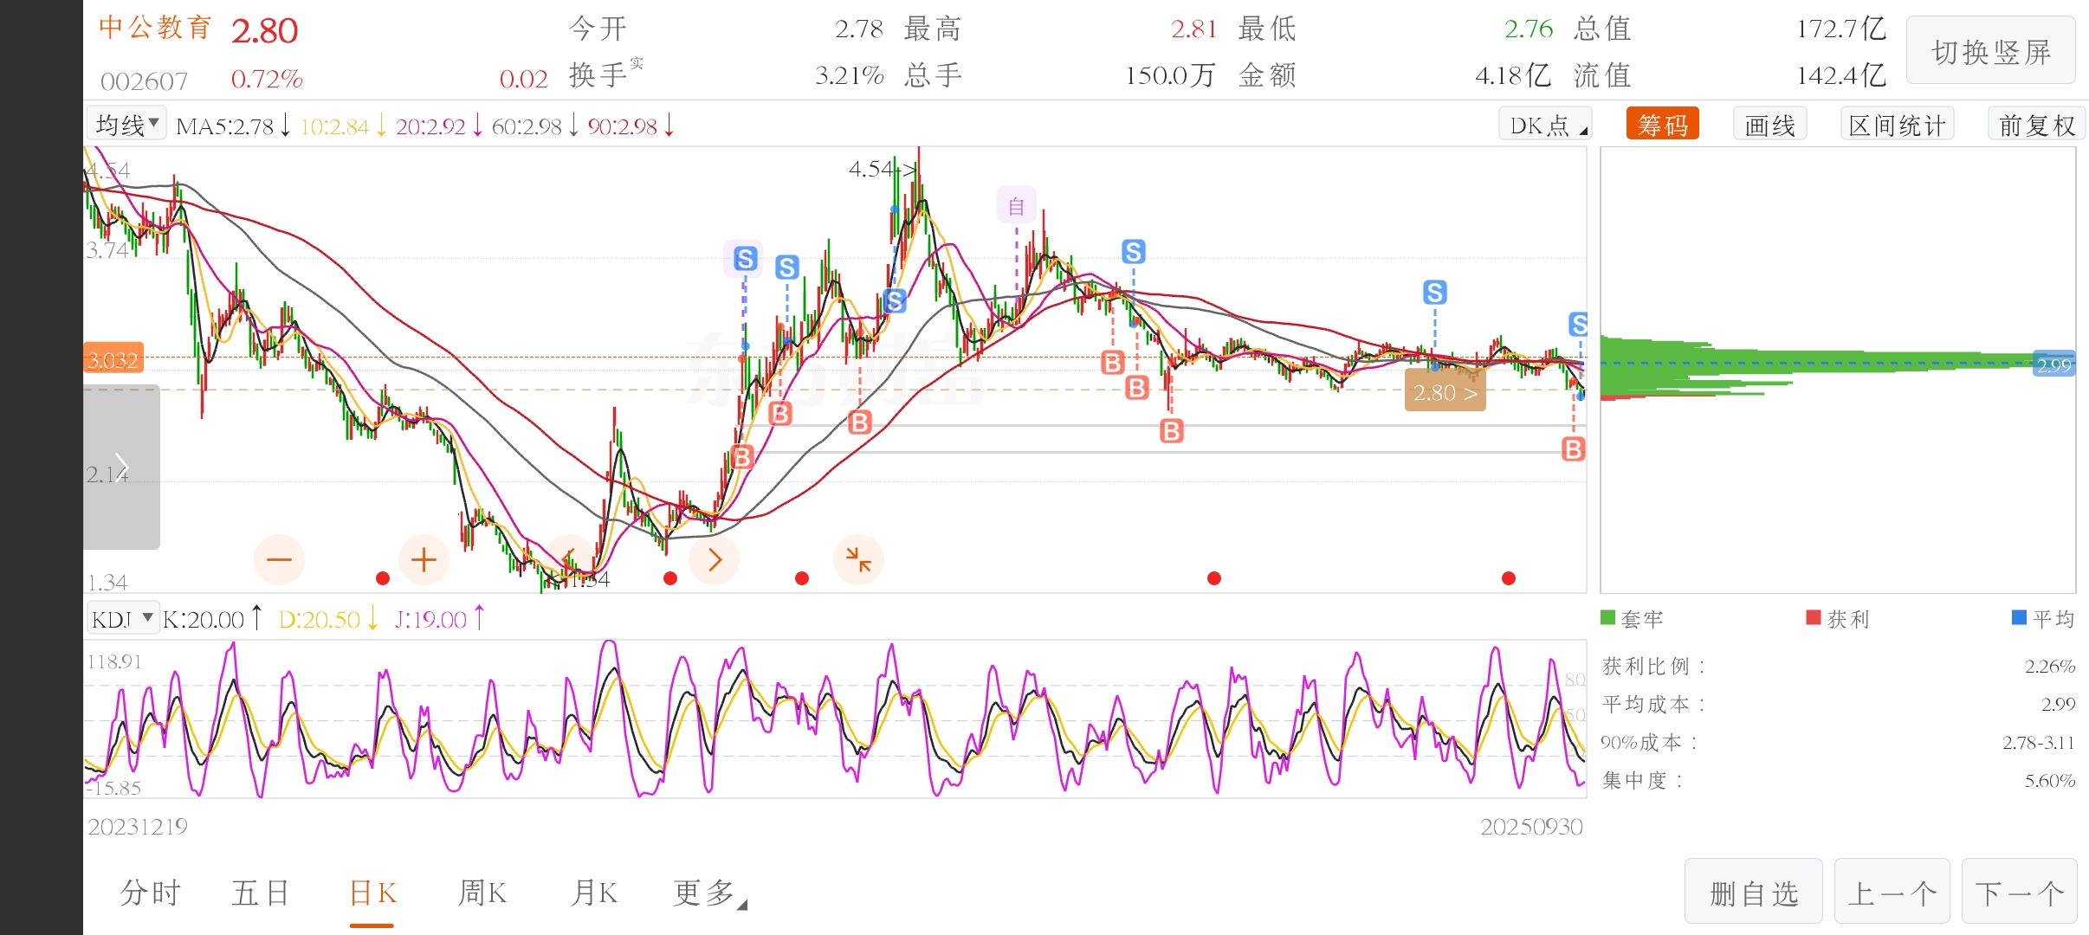This screenshot has height=935, width=2089.
Task: Toggle the 画线 drawing mode
Action: tap(1769, 126)
